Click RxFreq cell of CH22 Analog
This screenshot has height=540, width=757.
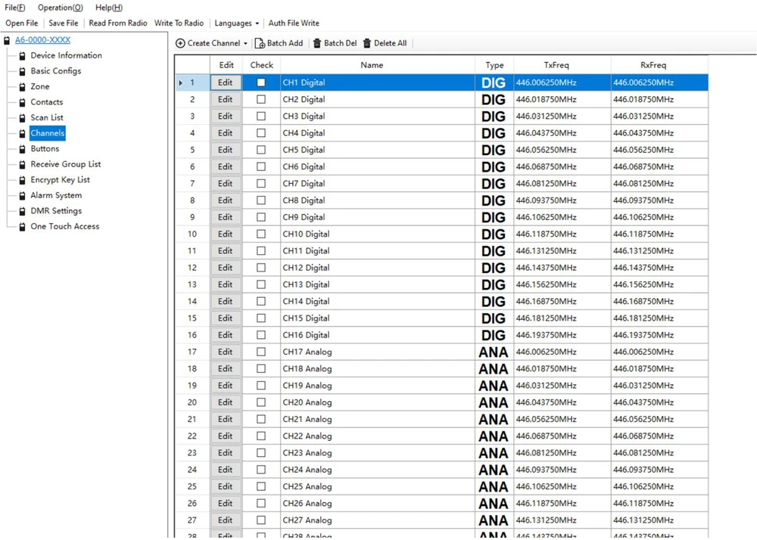(x=659, y=436)
